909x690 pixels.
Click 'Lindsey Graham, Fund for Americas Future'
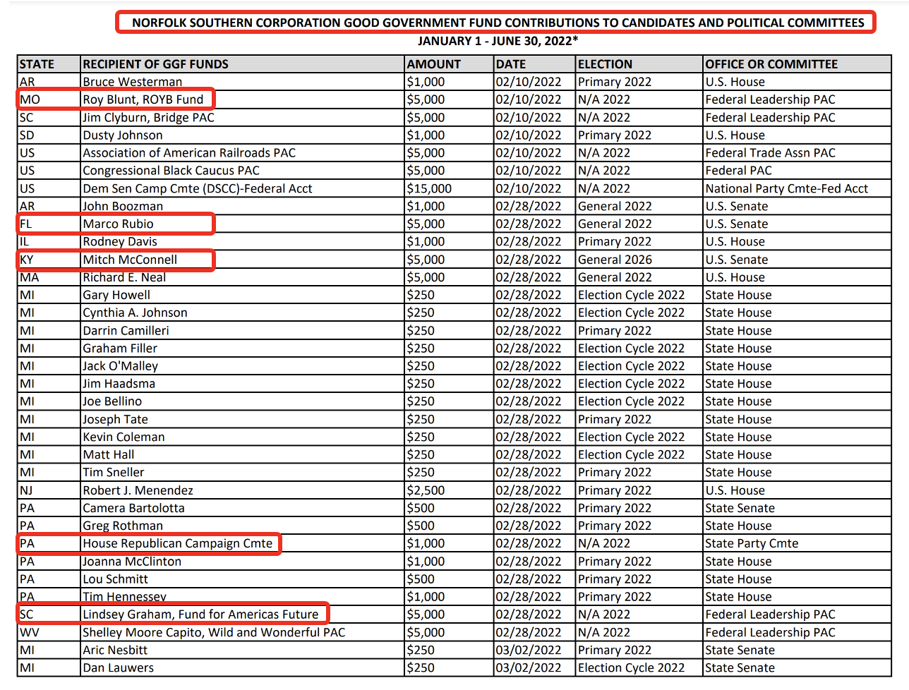click(200, 615)
